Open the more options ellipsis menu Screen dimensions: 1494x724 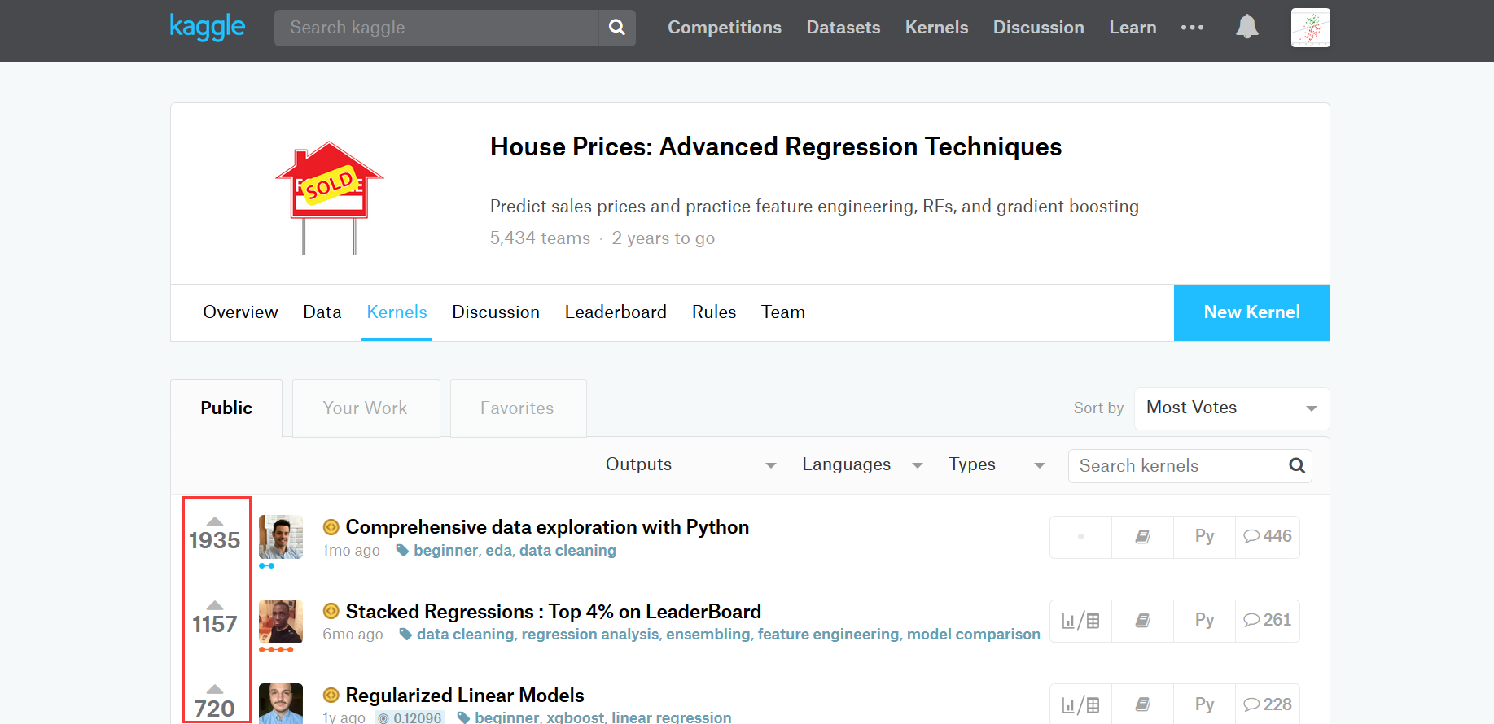(1192, 28)
